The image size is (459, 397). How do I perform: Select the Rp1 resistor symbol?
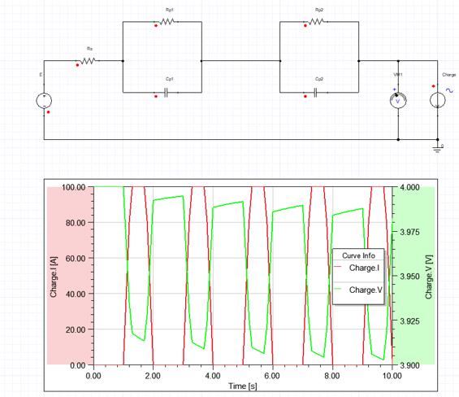pos(167,22)
